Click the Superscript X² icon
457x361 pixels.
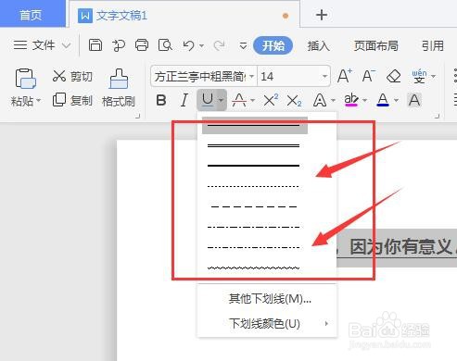(271, 100)
